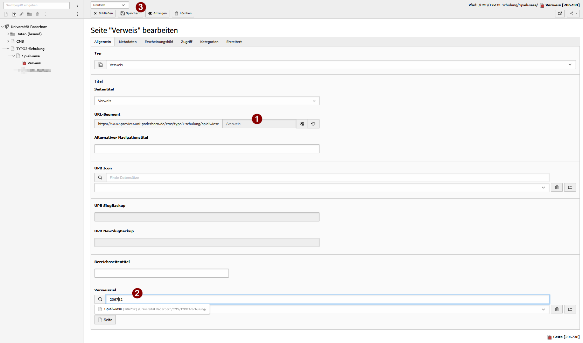Image resolution: width=583 pixels, height=343 pixels.
Task: Collapse the Spielwiese tree node
Action: point(14,56)
